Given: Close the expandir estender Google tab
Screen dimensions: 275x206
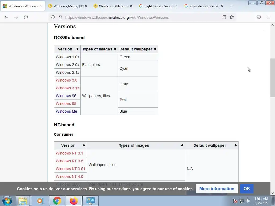Looking at the screenshot, I should point(222,6).
